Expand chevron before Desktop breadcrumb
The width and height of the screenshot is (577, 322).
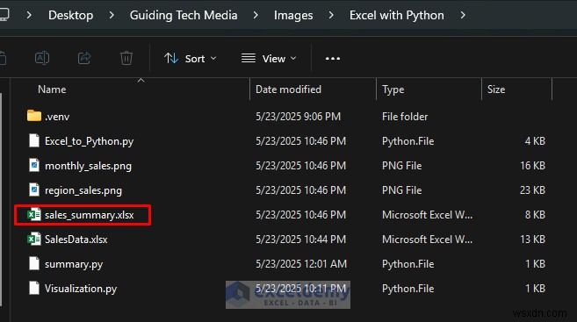point(29,15)
